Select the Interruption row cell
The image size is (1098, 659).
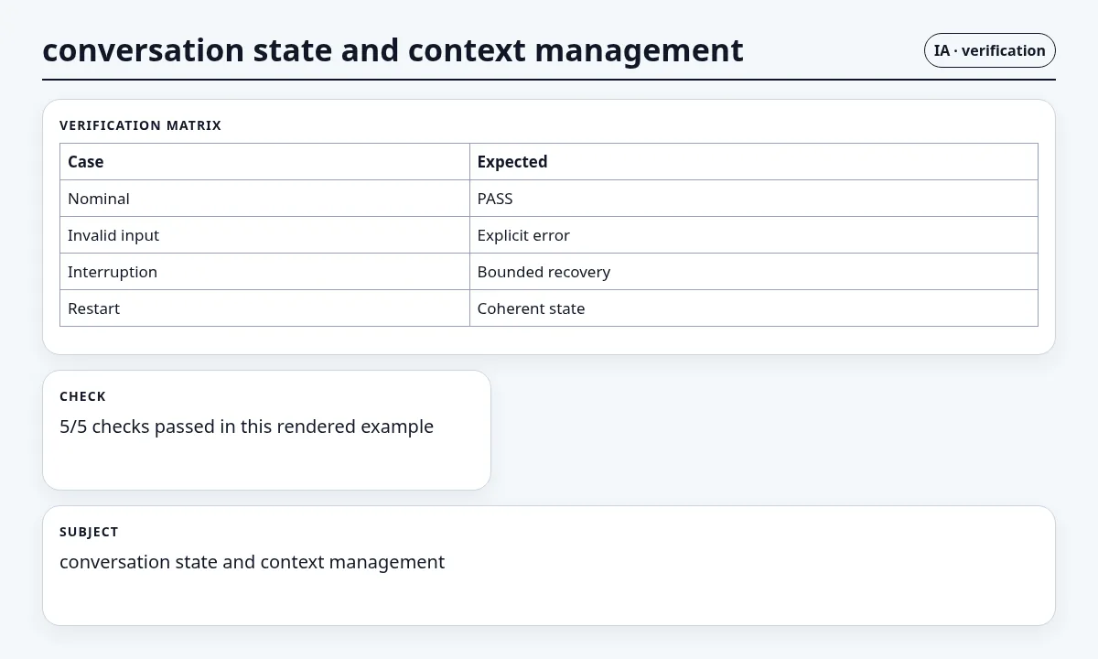point(264,272)
